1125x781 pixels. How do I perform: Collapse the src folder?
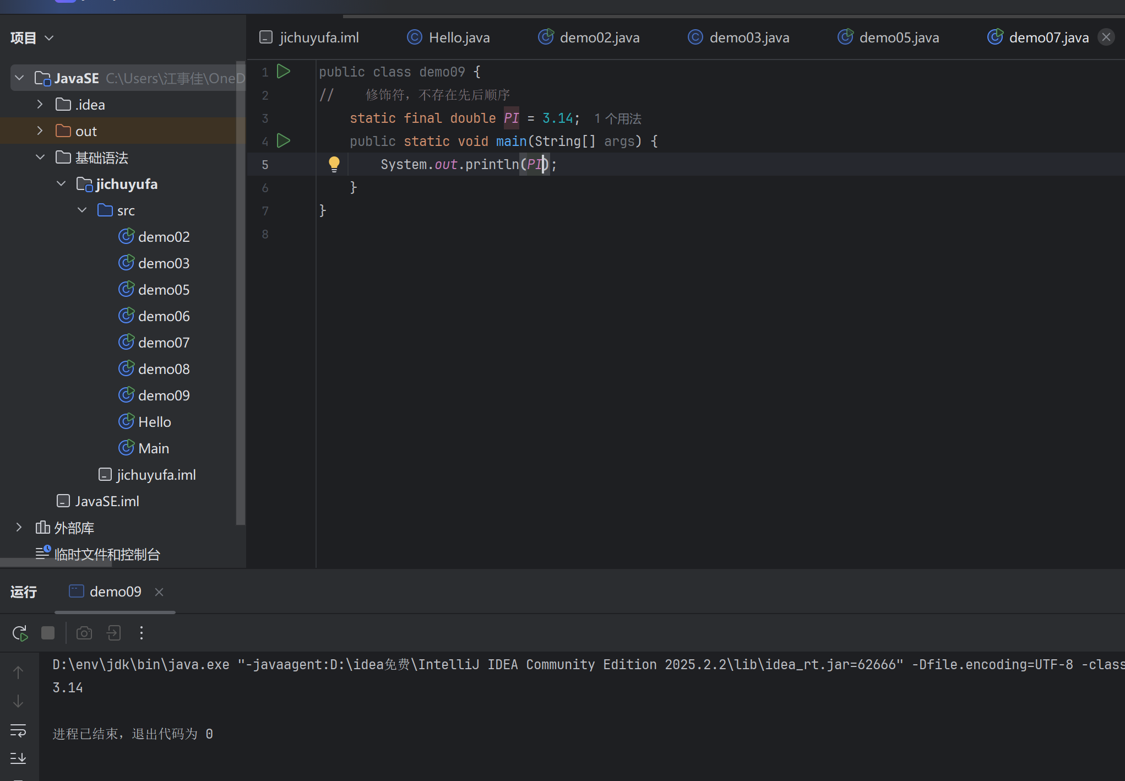(82, 210)
